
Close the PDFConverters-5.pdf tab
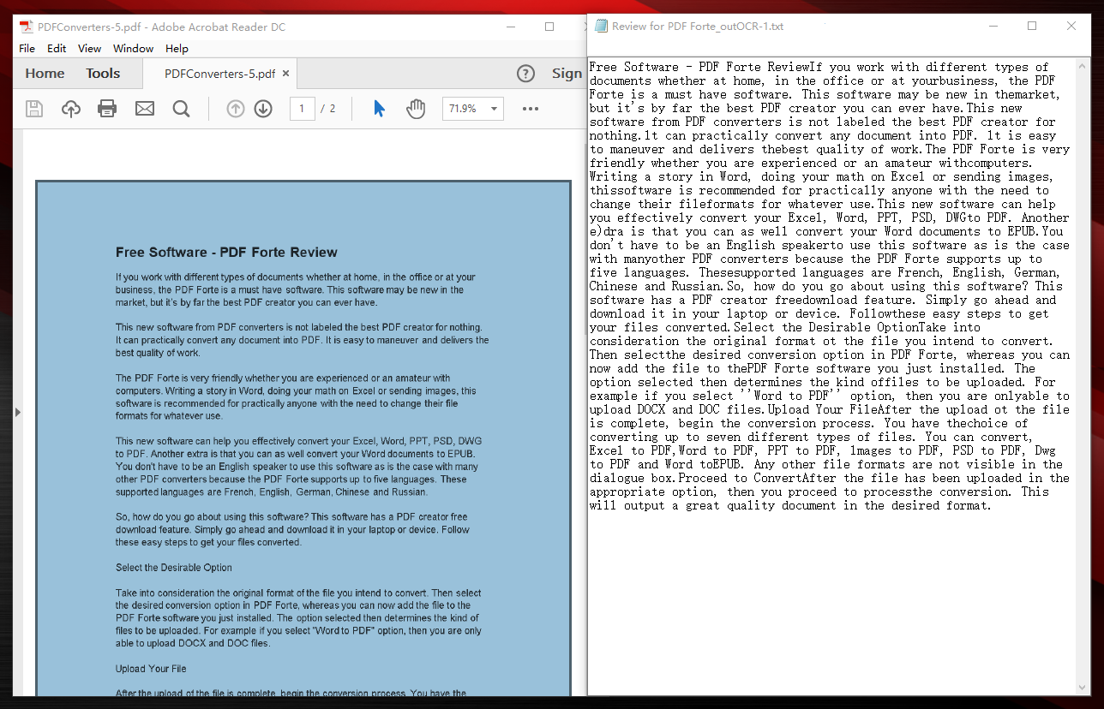[x=286, y=74]
